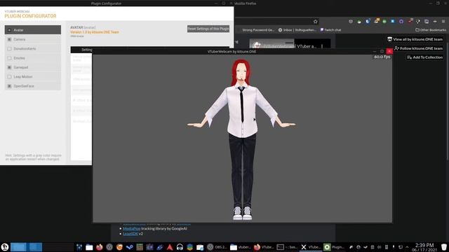Expand the Other Bookmarks folder
Viewport: 449px width, 252px height.
pos(431,29)
